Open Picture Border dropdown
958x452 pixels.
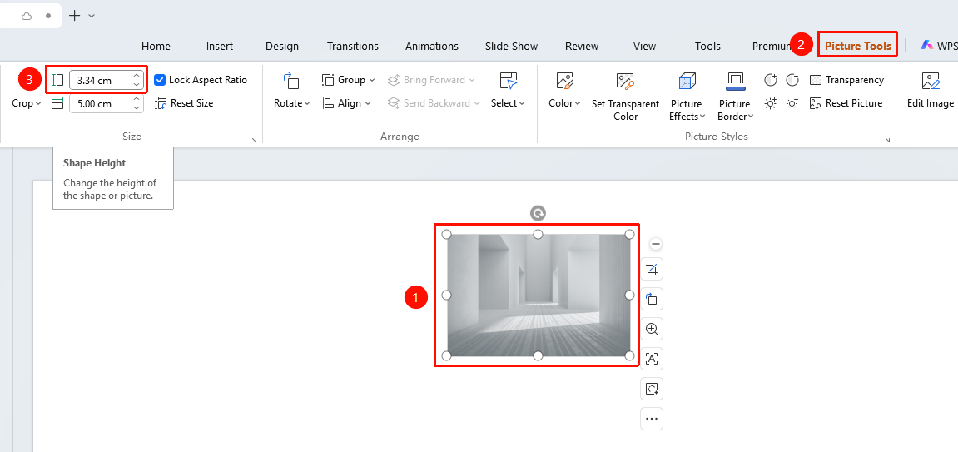coord(735,110)
